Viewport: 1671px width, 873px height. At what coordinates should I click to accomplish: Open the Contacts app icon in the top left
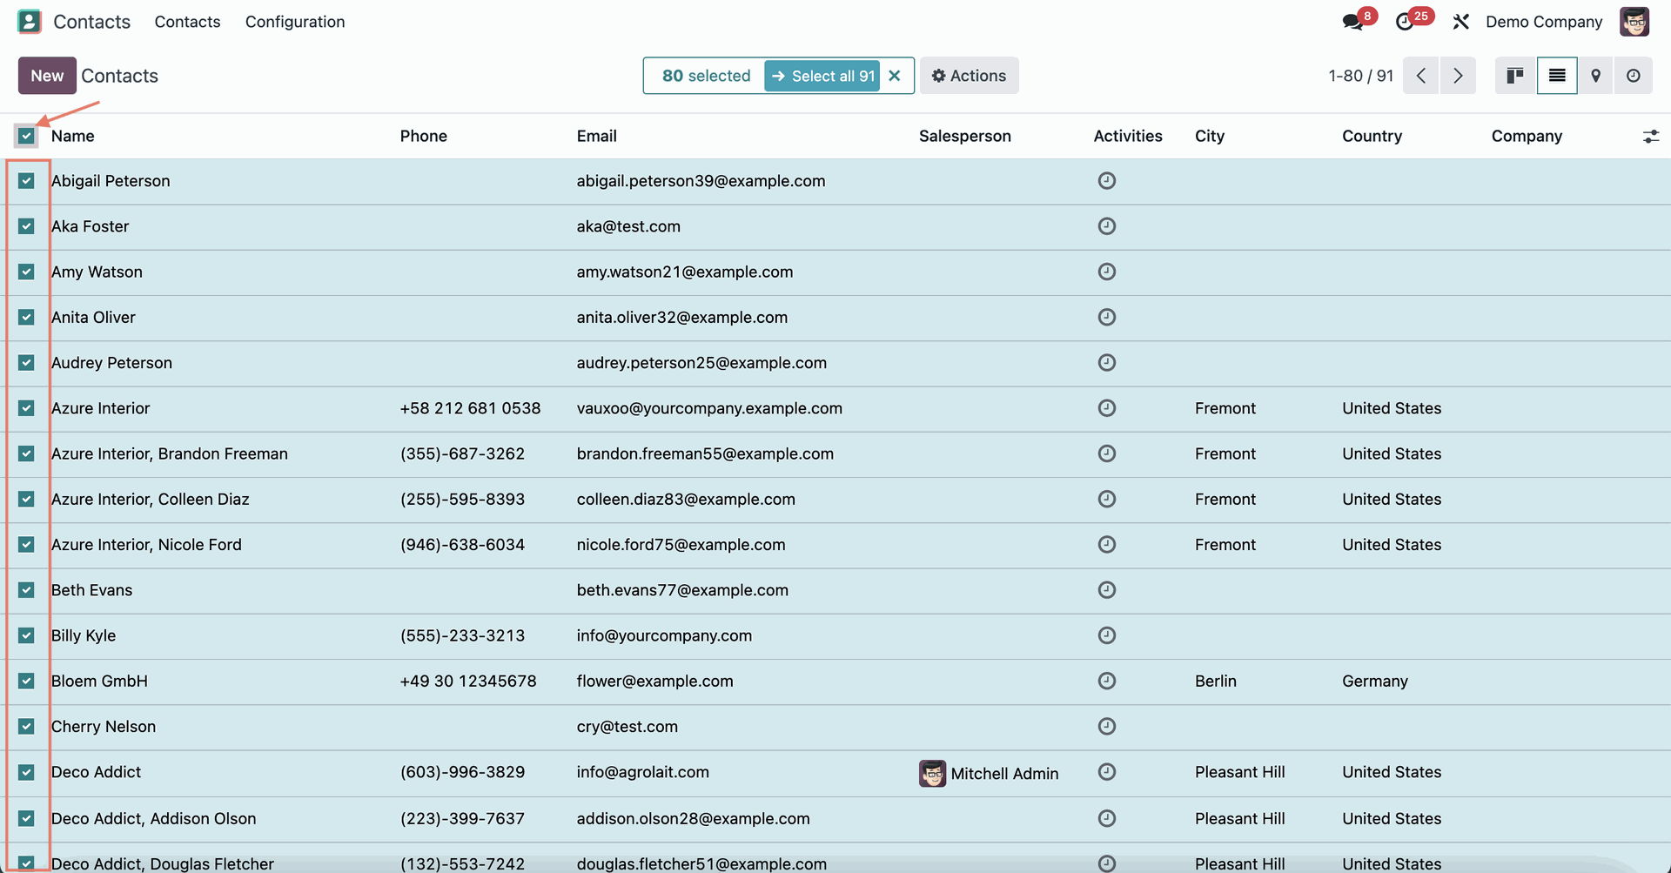tap(29, 21)
